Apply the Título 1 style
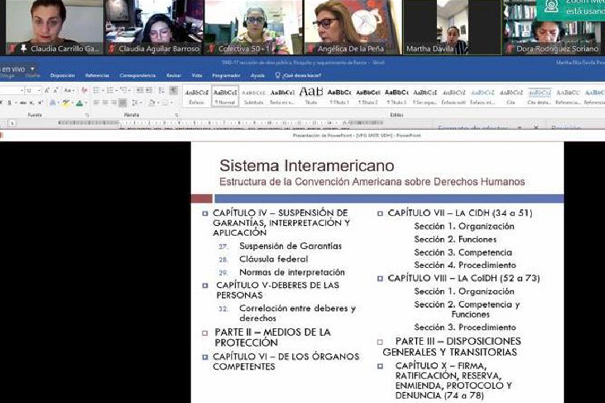Viewport: 605px width, 403px height. 339,95
